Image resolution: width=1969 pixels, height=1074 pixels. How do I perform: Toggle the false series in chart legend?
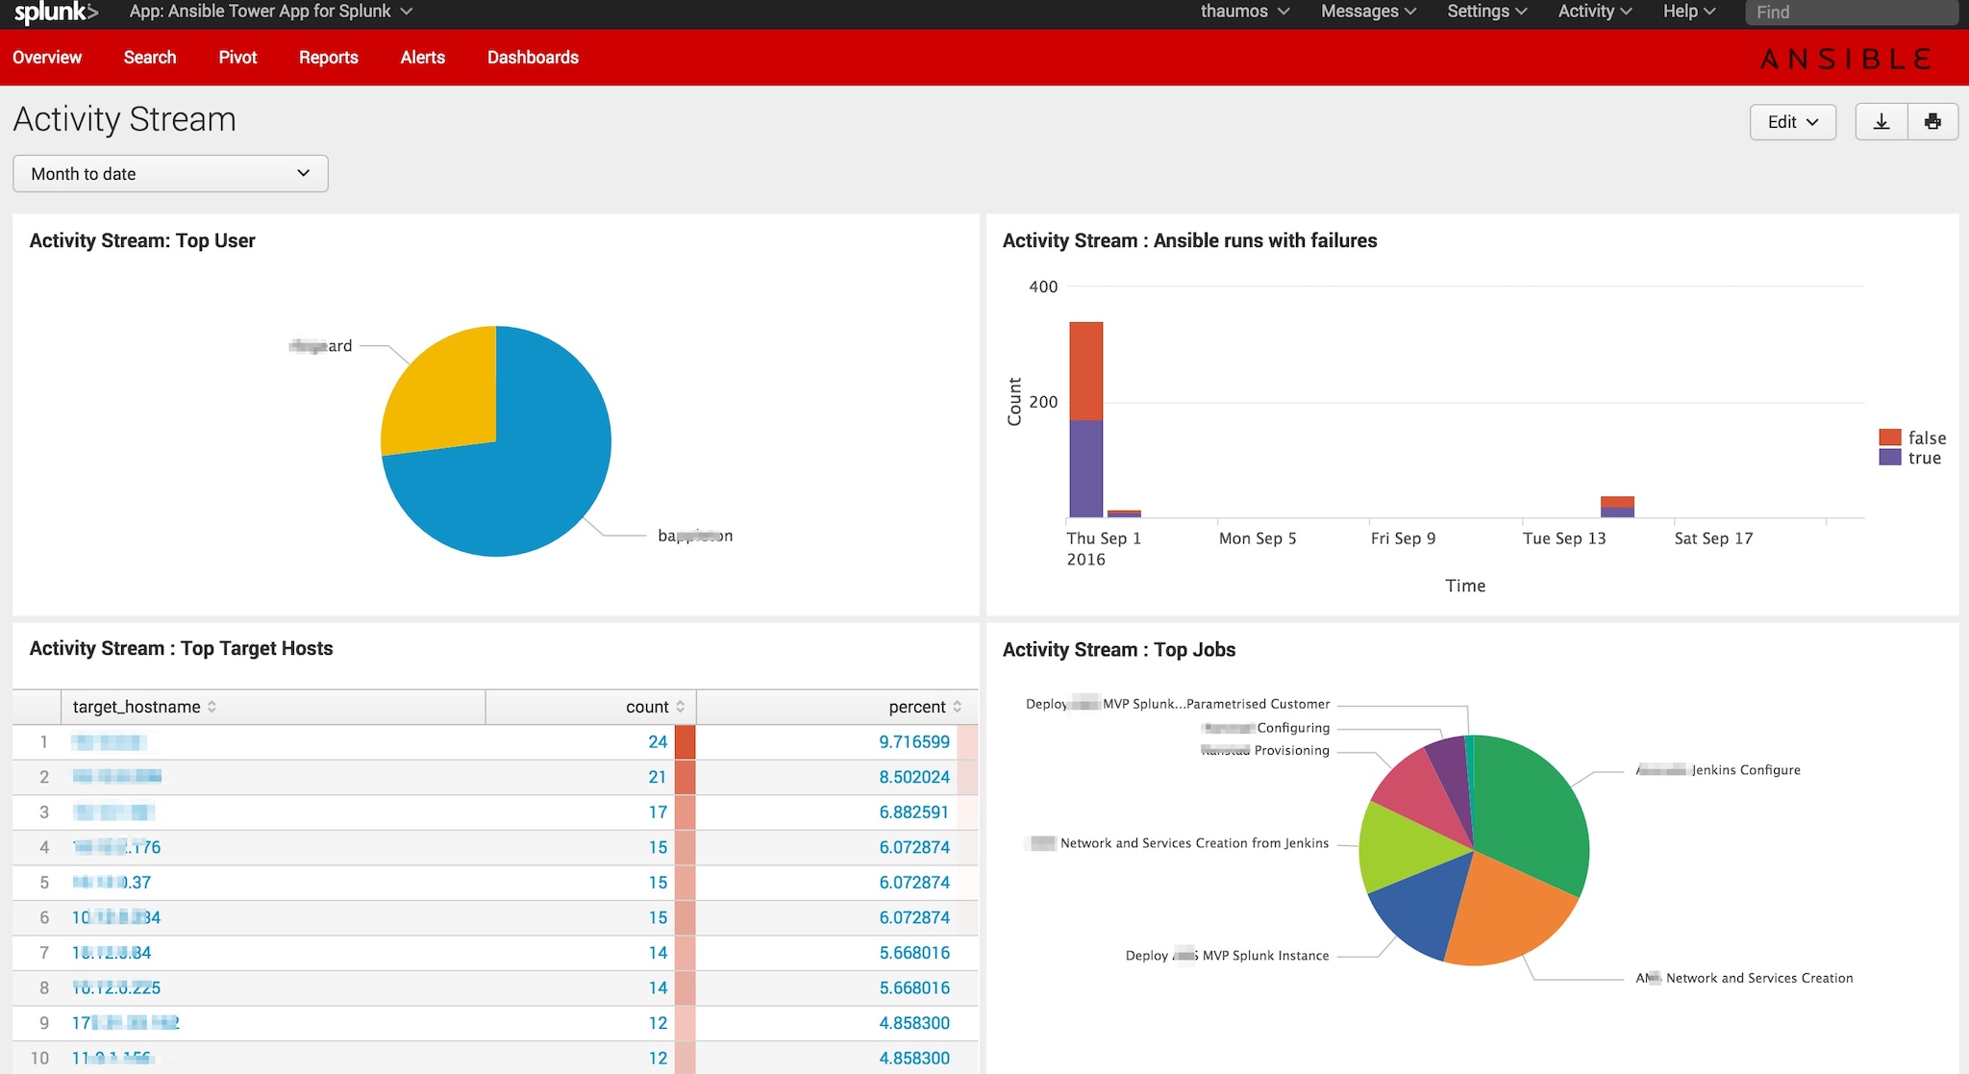[1912, 437]
